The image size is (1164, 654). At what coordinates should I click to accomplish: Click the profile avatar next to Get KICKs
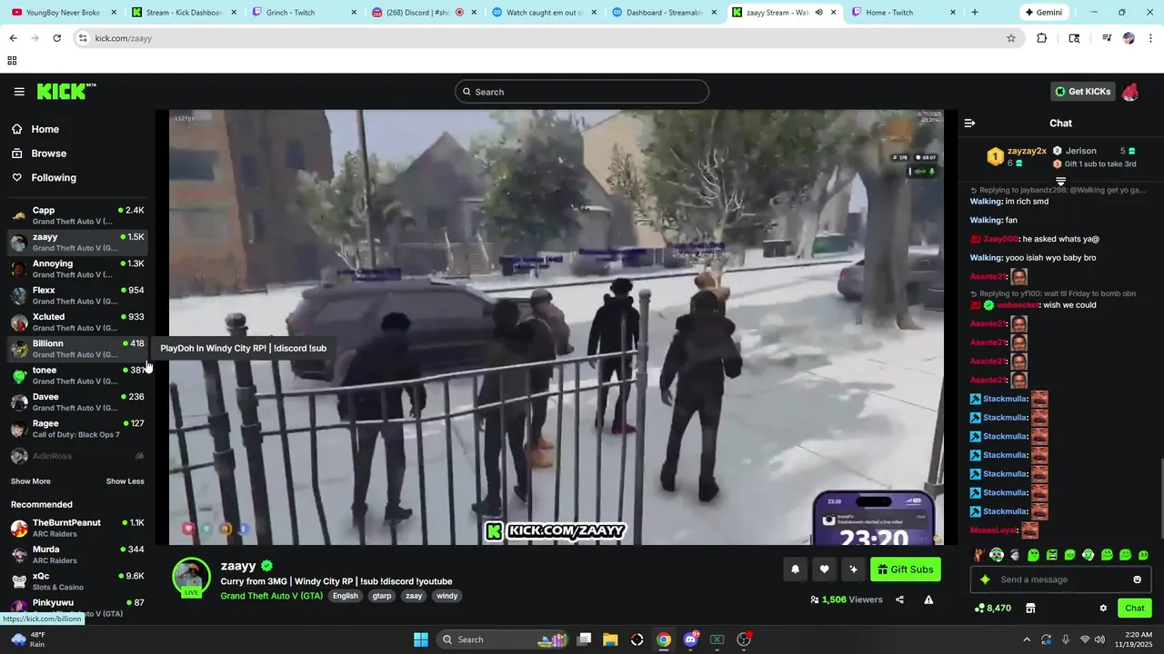tap(1130, 92)
